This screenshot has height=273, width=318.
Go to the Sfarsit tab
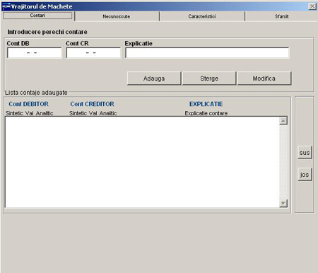282,16
